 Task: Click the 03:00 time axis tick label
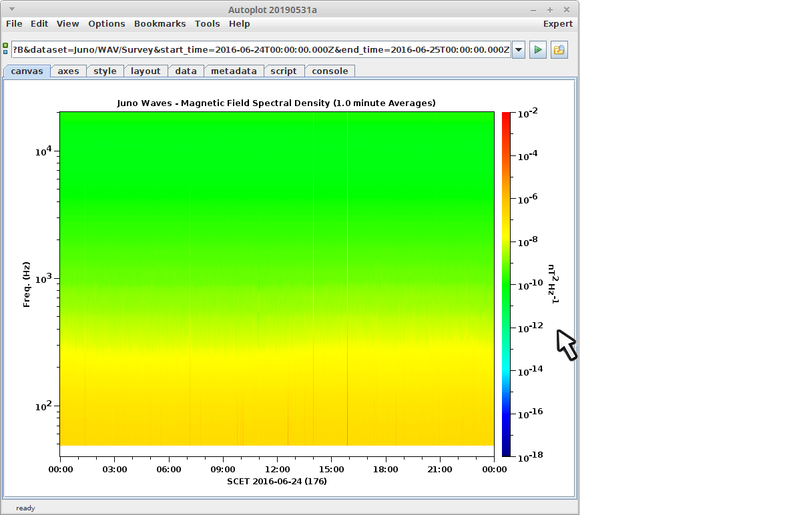pos(115,470)
